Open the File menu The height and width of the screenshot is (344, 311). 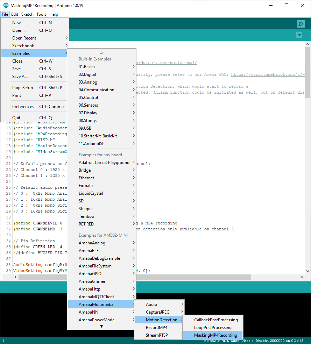click(5, 14)
